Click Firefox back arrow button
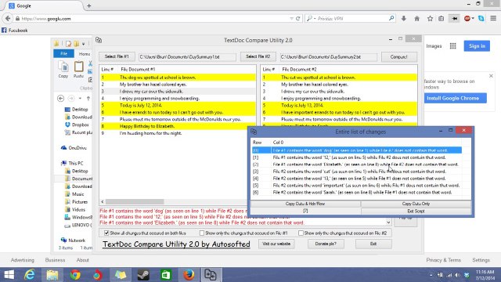 8,19
